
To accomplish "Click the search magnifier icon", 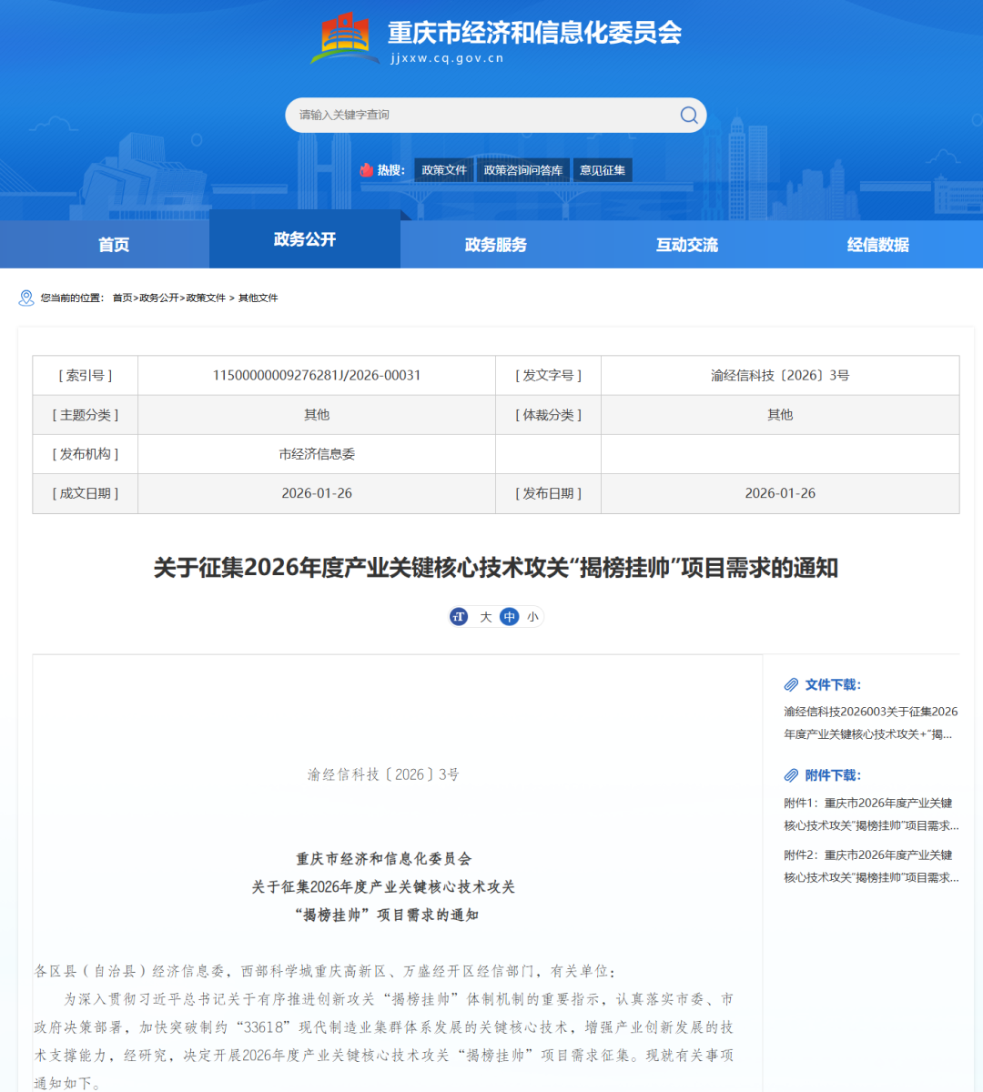I will click(x=689, y=115).
